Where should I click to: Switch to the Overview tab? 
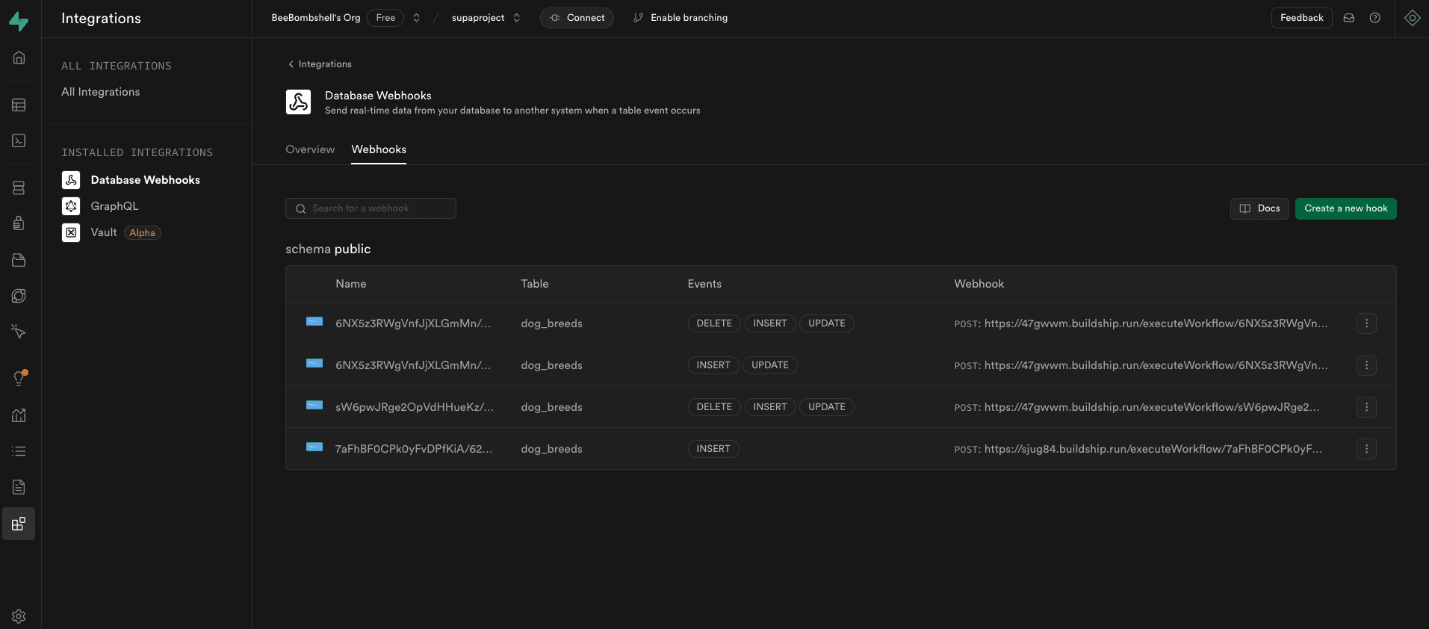(x=310, y=149)
